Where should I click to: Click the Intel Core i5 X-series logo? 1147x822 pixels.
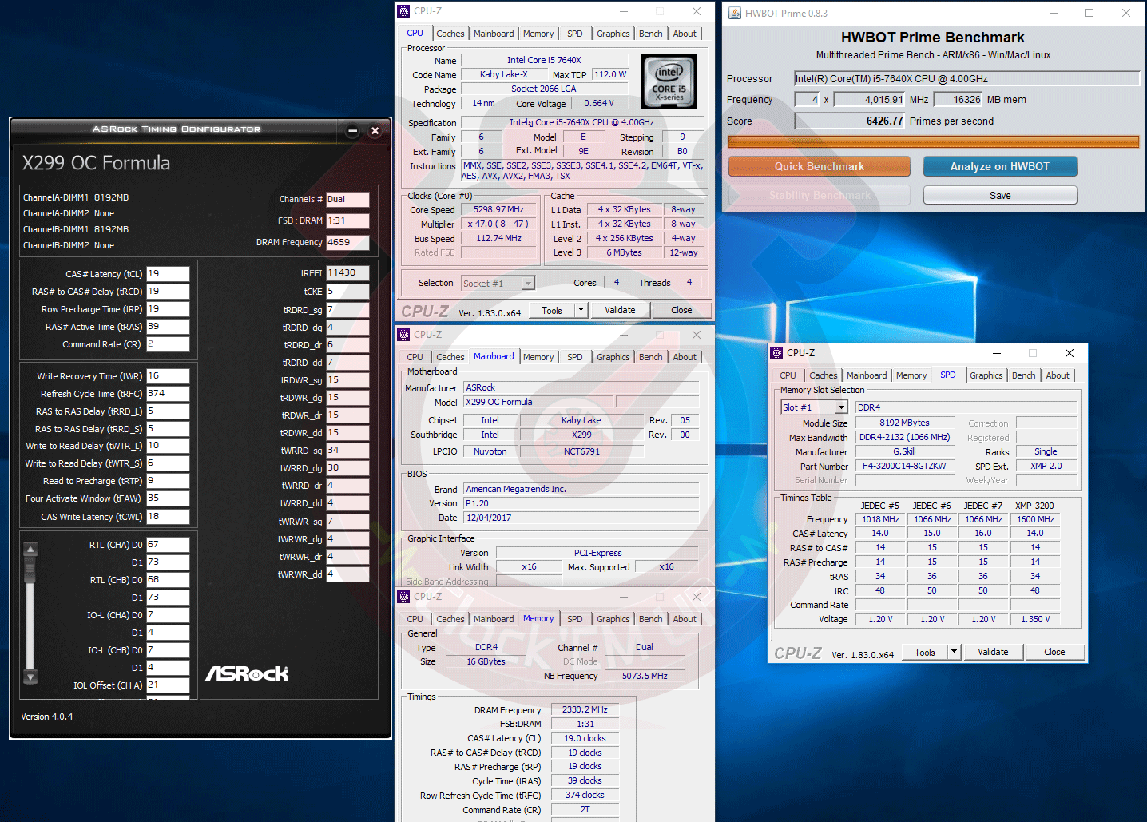669,82
